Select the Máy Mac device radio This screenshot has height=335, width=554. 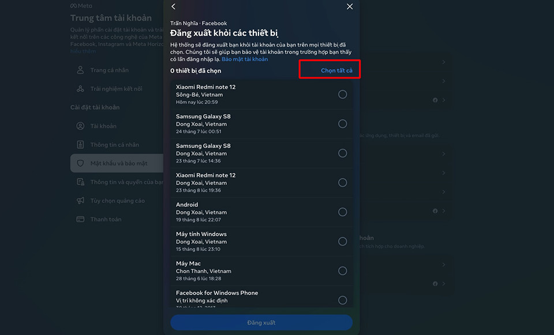342,271
